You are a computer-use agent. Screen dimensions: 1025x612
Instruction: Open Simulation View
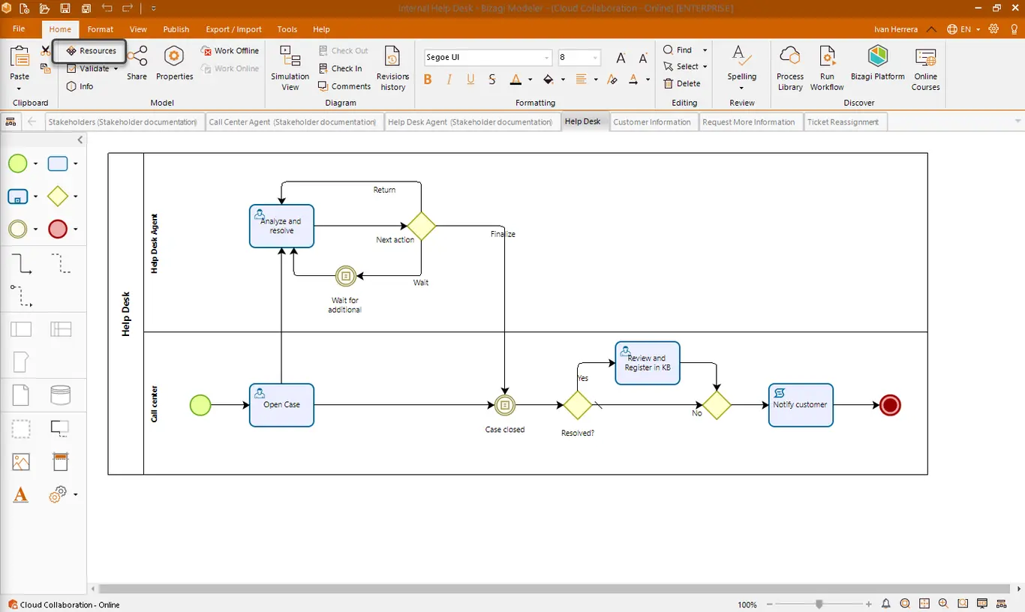click(x=290, y=68)
